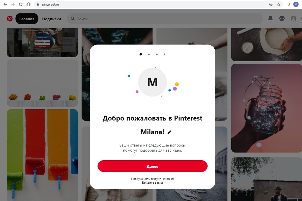Screen dimensions: 302x201
Task: Click the Поиск search field
Action: click(x=165, y=19)
